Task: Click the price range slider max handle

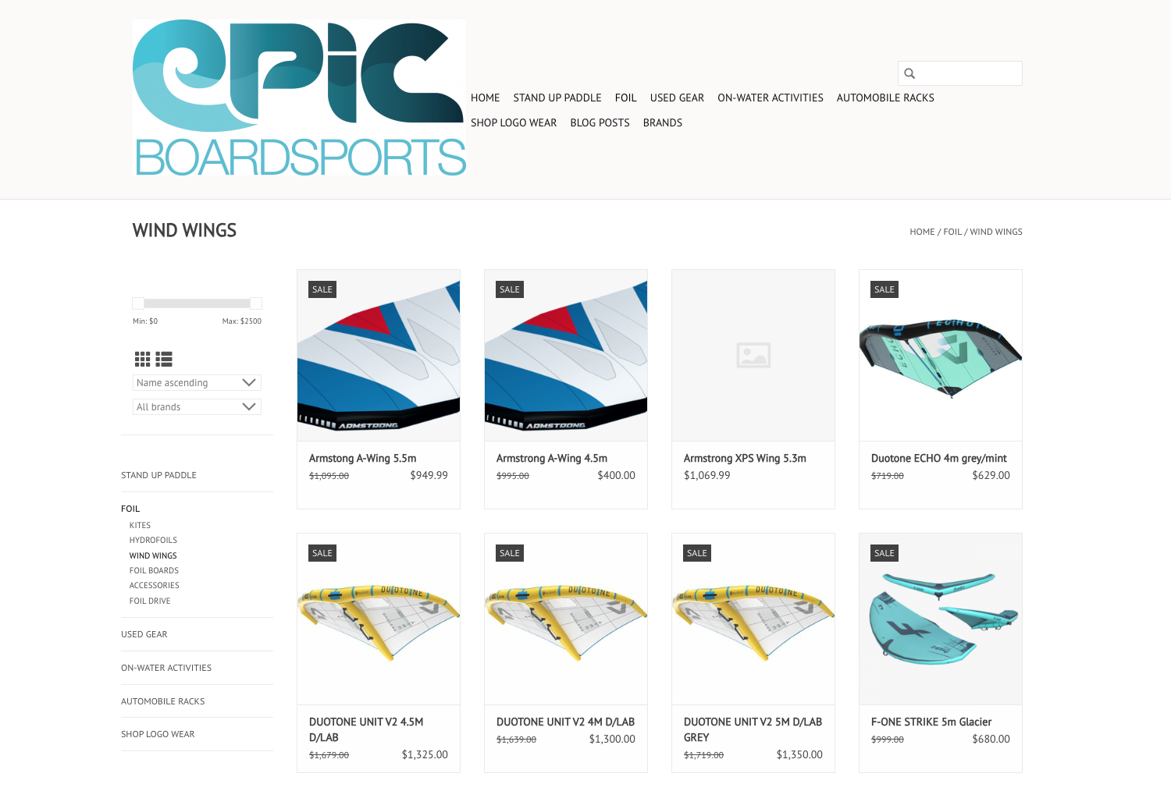Action: pos(256,303)
